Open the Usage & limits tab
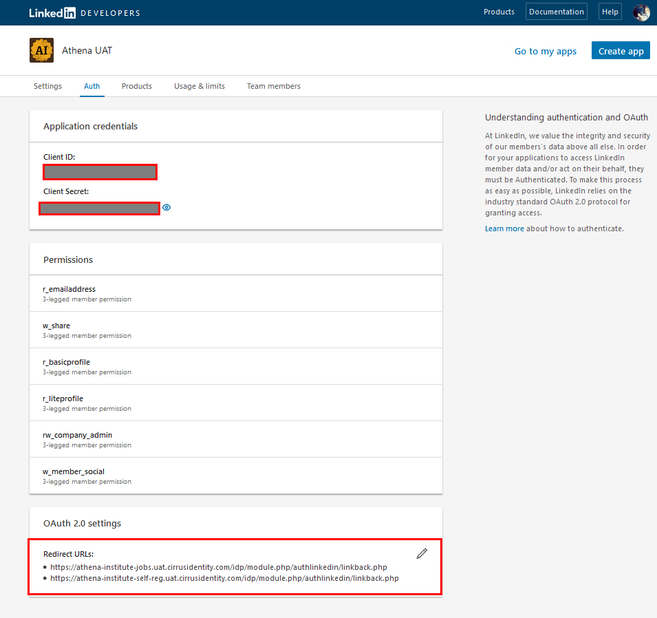The width and height of the screenshot is (657, 618). point(200,86)
